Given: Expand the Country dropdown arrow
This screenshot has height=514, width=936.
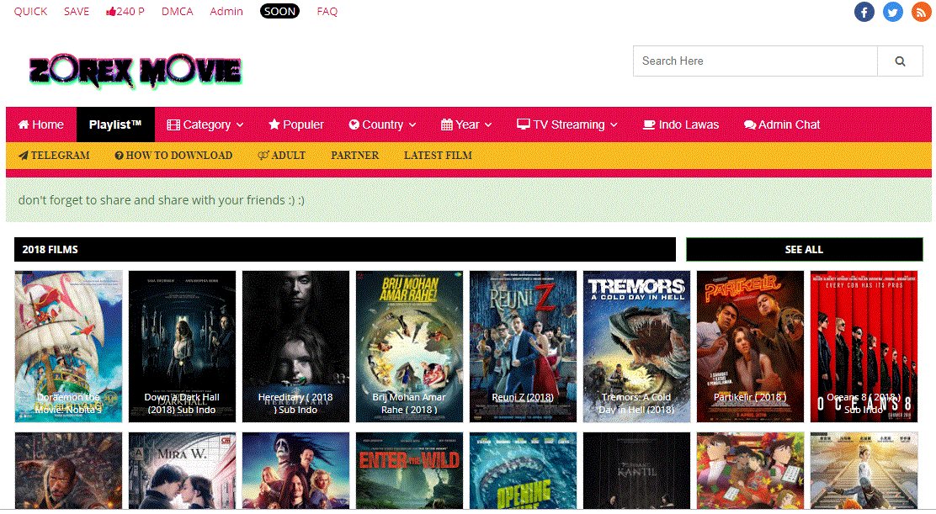Looking at the screenshot, I should point(412,125).
